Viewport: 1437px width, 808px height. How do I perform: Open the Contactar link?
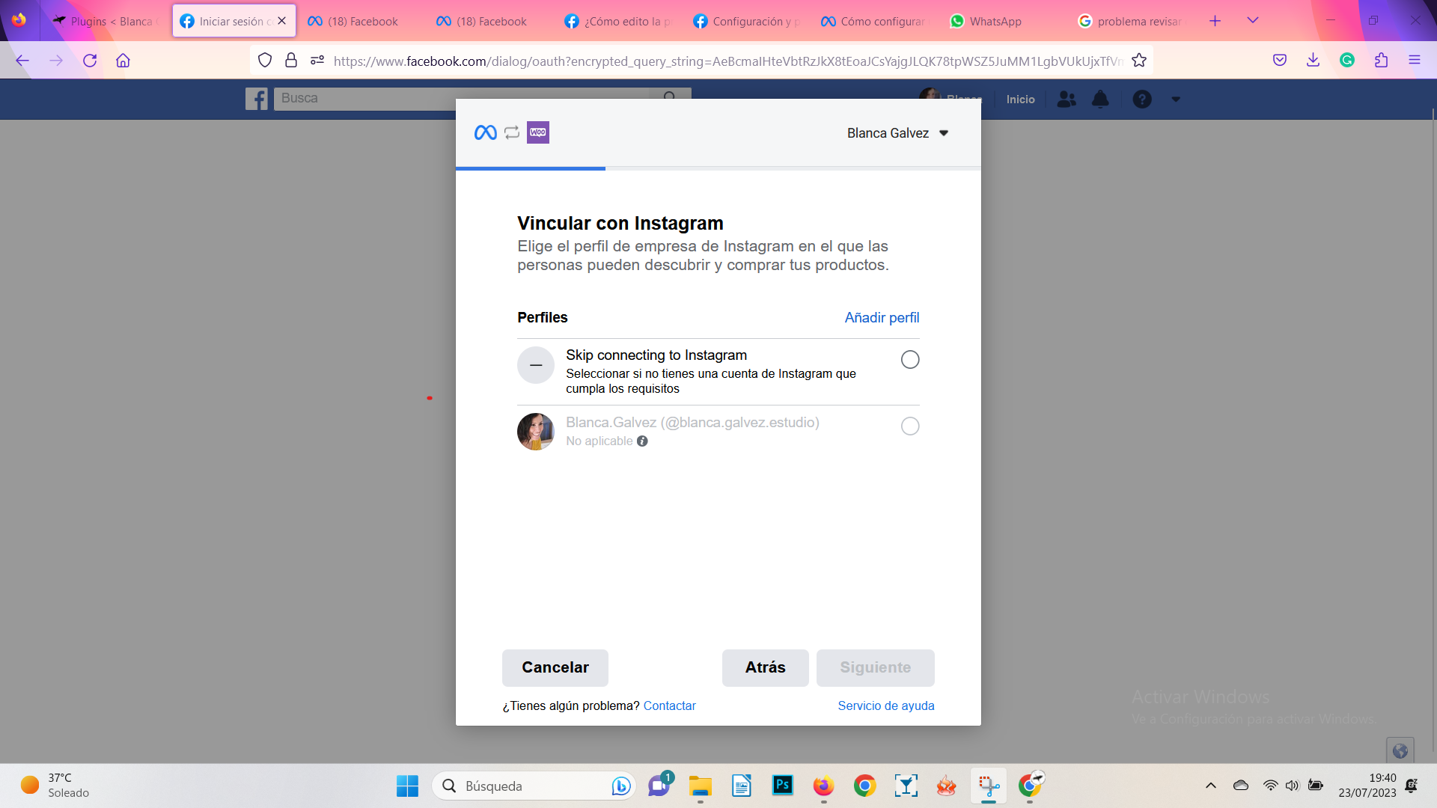point(669,706)
